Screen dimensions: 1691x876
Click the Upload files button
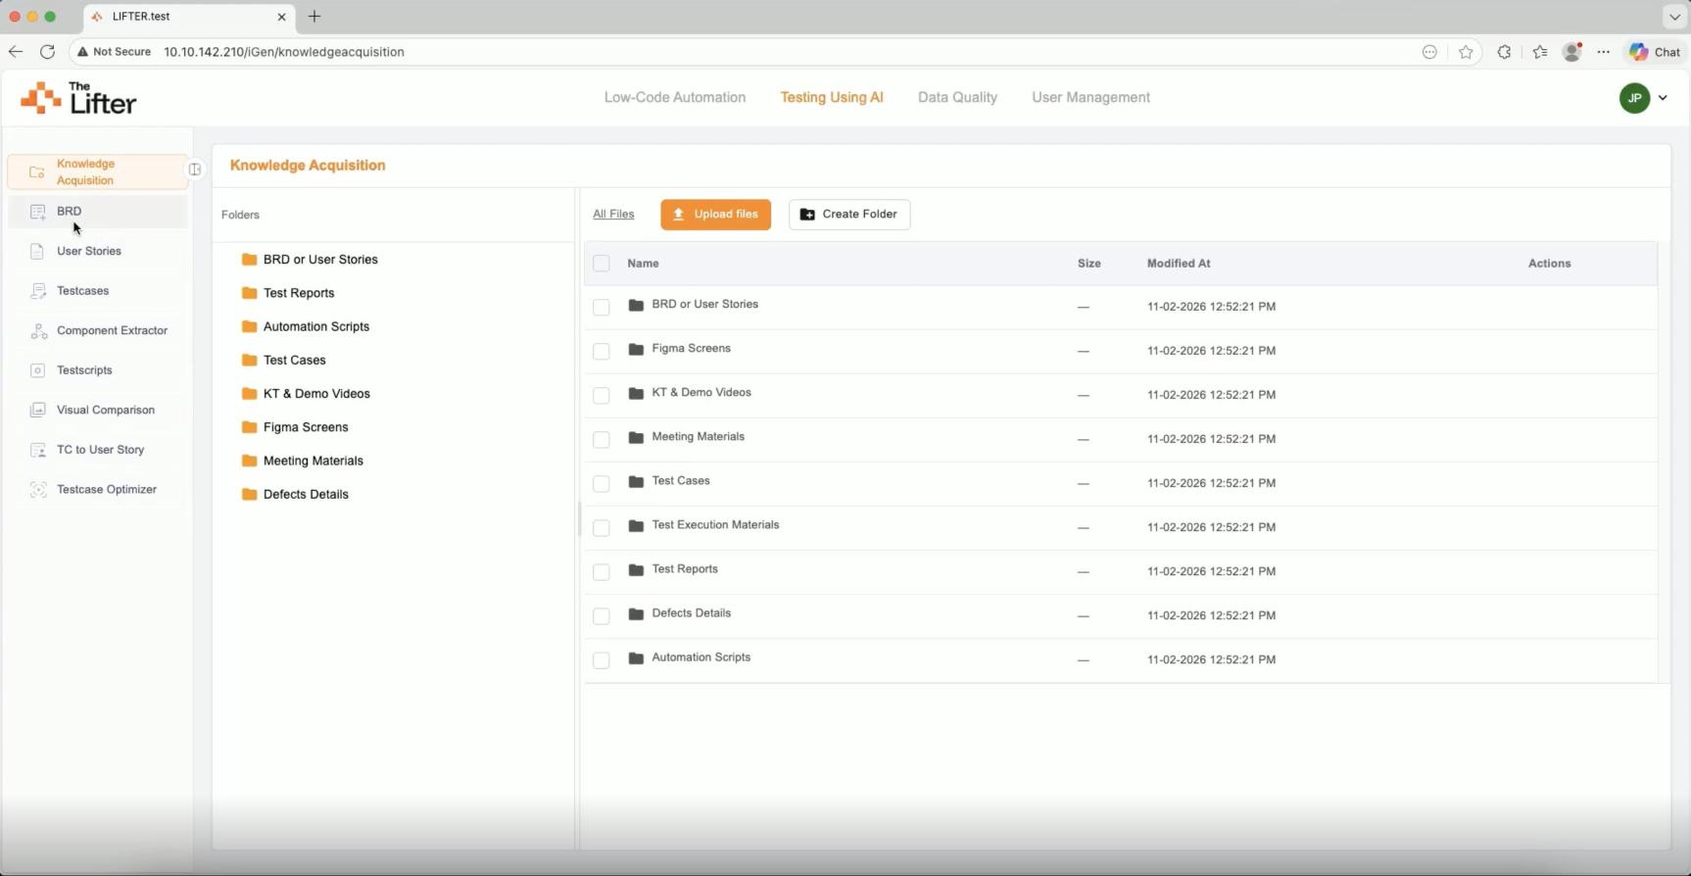pos(715,215)
